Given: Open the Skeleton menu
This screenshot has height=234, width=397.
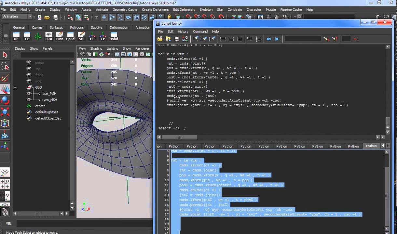Looking at the screenshot, I should coord(206,9).
